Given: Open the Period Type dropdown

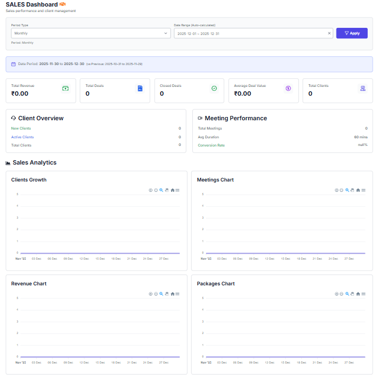Looking at the screenshot, I should coord(91,33).
